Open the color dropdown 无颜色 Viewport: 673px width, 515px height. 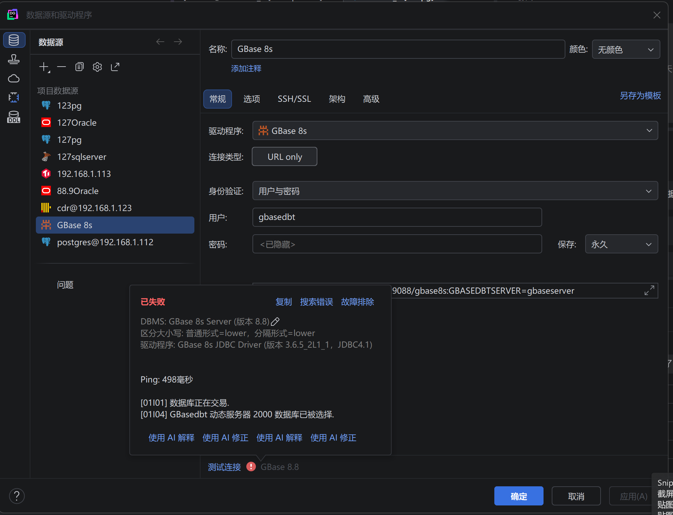coord(626,50)
